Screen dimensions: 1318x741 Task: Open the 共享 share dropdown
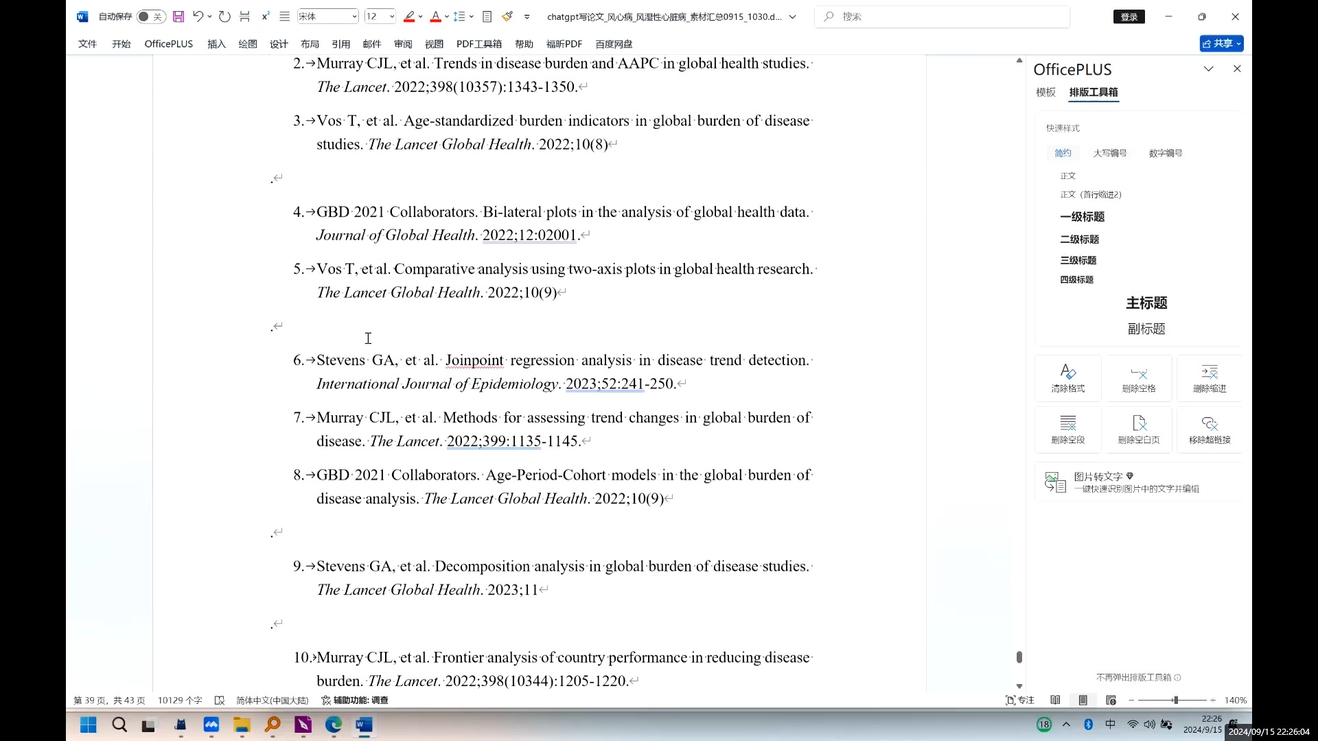point(1221,43)
